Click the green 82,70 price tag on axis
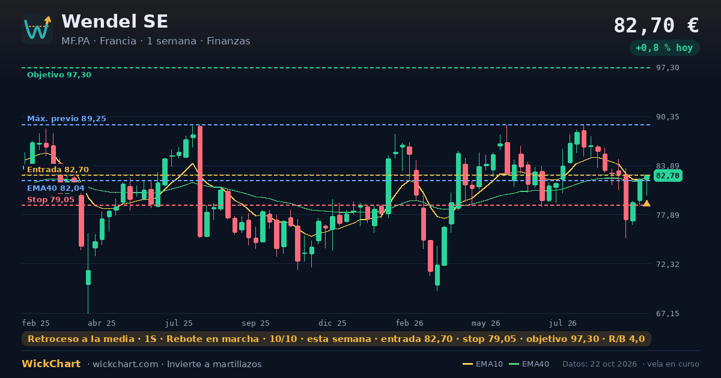Screen dimensions: 721x378 (668, 176)
